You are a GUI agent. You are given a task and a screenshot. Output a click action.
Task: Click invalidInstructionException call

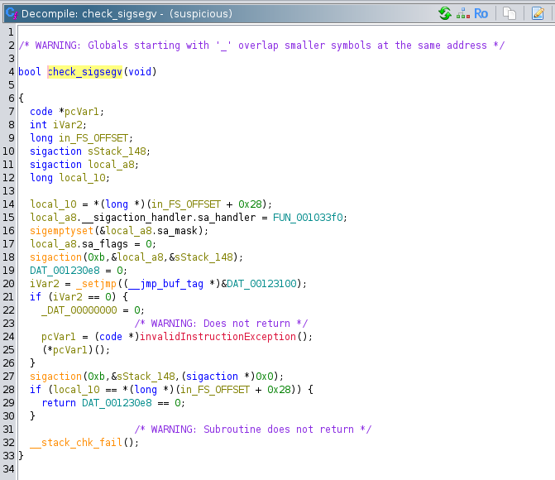pos(218,337)
